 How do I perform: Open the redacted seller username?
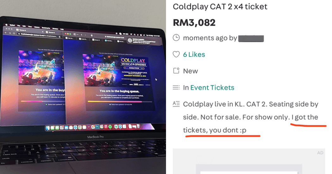click(251, 39)
